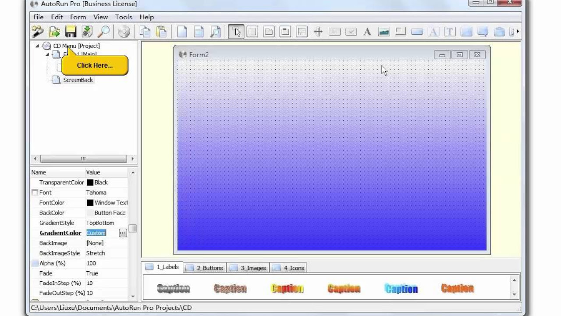Switch to the 2_Buttons tab

tap(205, 268)
